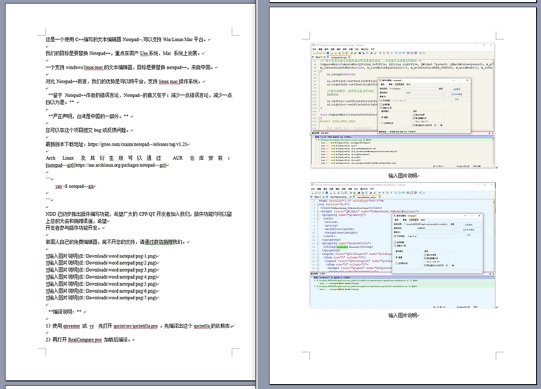The width and height of the screenshot is (541, 389).
Task: Click the line starting "对比 Notepad++而言"
Action: 124,82
